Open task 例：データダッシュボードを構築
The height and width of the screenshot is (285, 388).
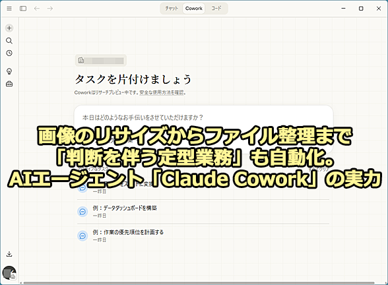[x=203, y=212]
